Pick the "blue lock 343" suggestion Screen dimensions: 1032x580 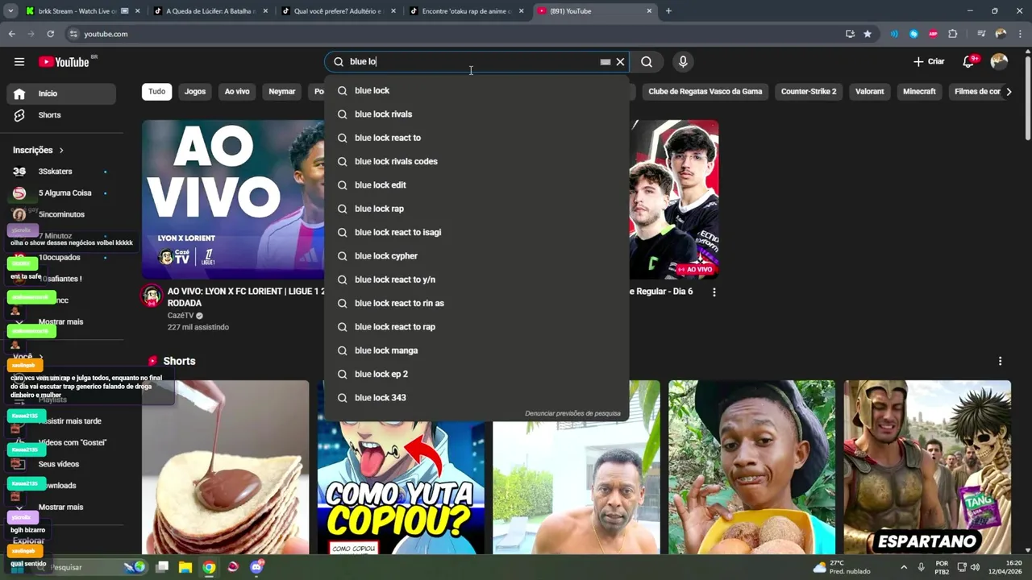pos(476,398)
